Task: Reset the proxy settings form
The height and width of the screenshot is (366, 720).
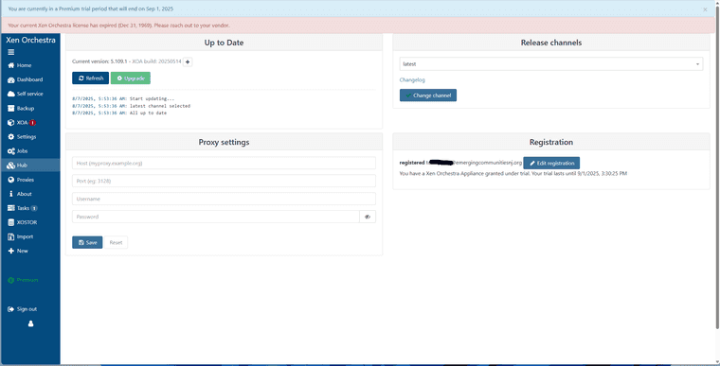Action: coord(116,242)
